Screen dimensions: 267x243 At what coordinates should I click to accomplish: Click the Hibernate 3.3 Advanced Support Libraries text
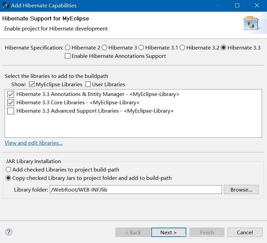pyautogui.click(x=95, y=111)
